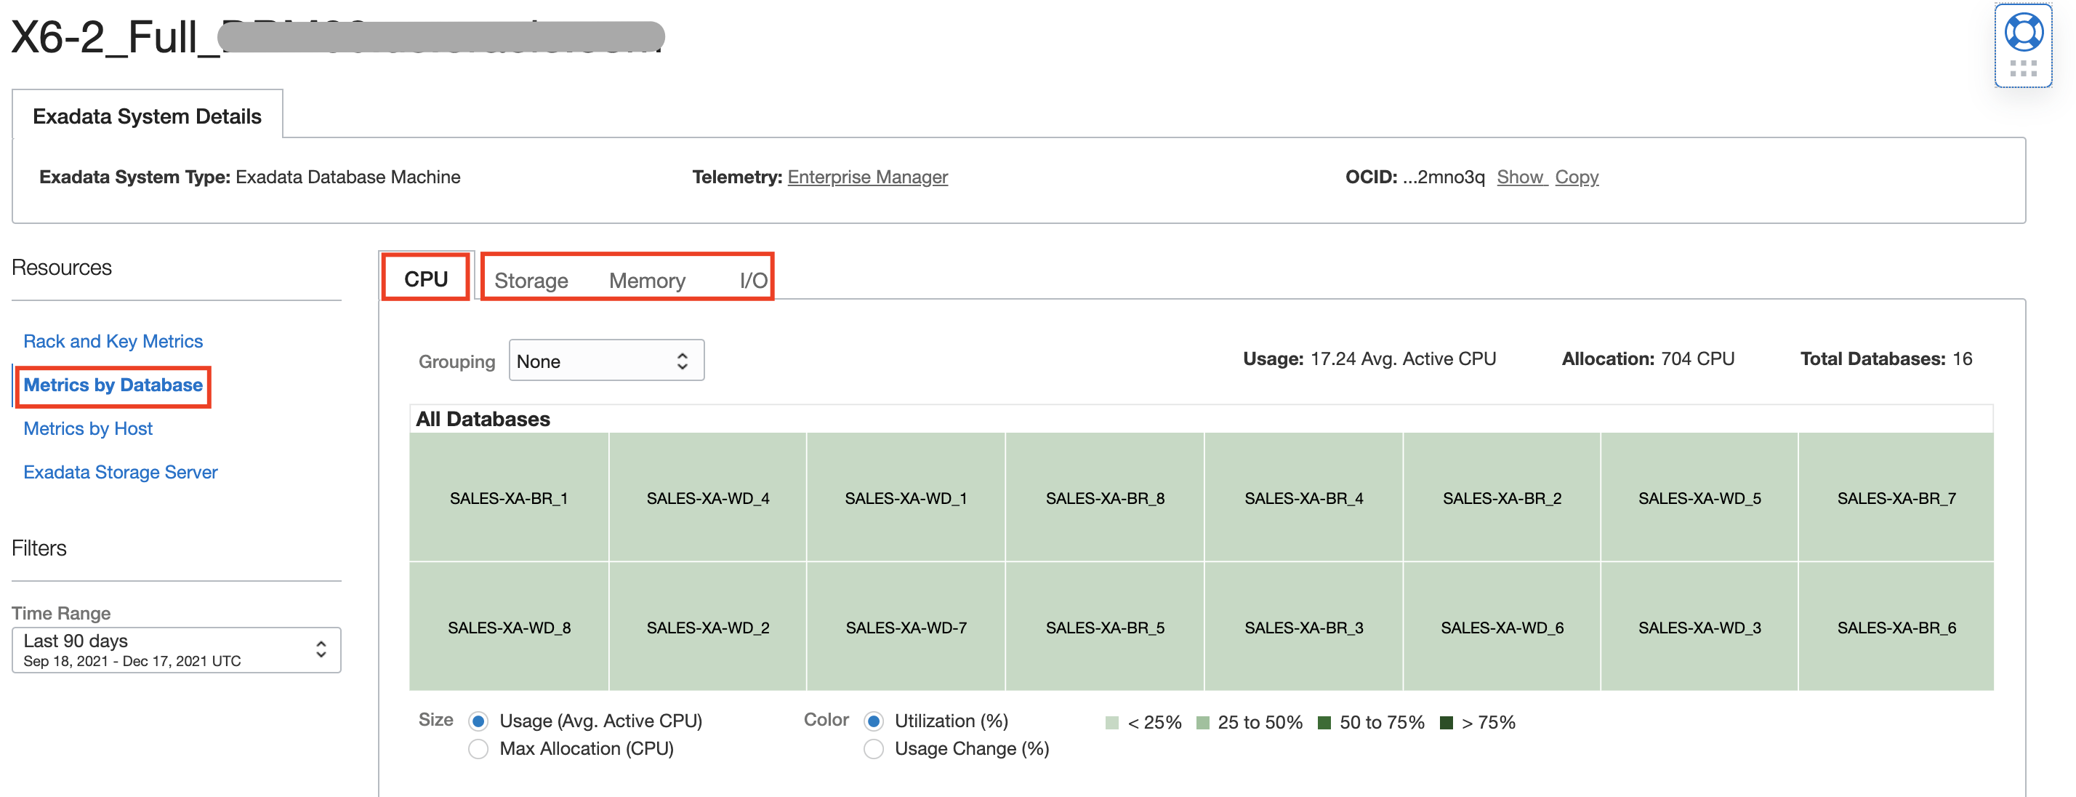This screenshot has width=2076, height=797.
Task: Open Exadata Storage Server page
Action: tap(119, 471)
